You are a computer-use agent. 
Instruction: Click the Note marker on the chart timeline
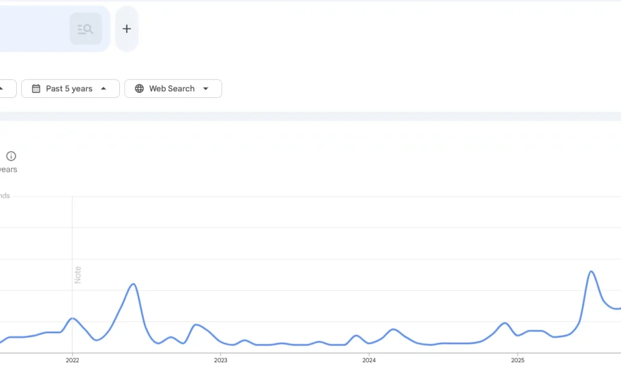pos(77,275)
